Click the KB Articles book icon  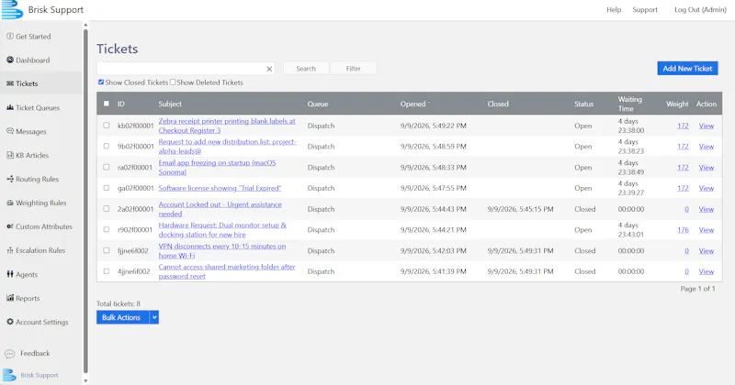pos(10,155)
